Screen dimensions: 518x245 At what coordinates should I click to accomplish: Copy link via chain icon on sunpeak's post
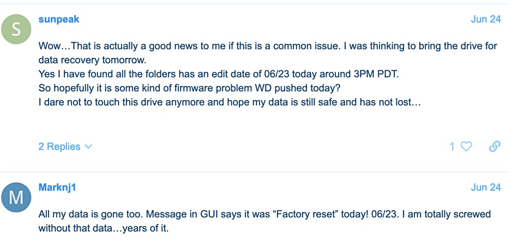pyautogui.click(x=495, y=146)
